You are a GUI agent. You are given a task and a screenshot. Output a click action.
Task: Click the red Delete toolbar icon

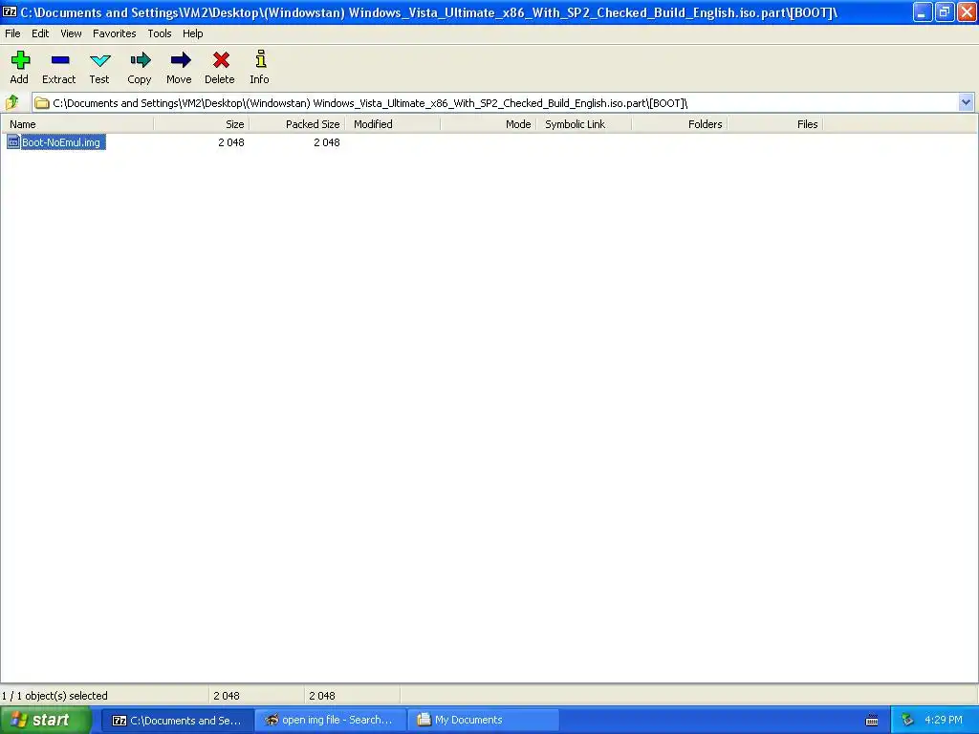pyautogui.click(x=221, y=60)
